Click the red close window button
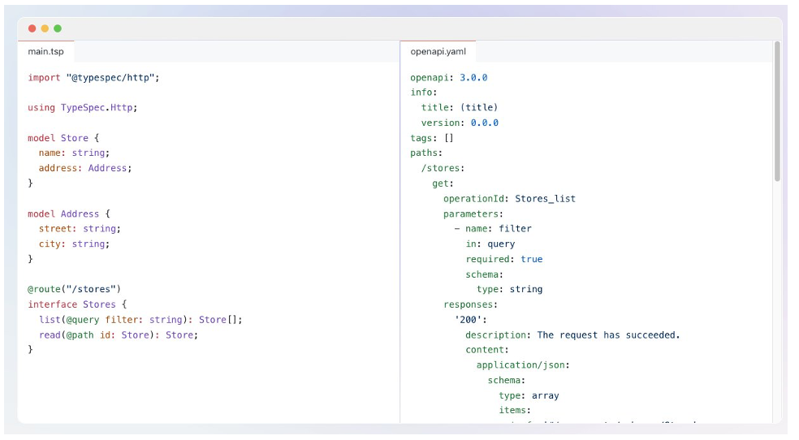 click(32, 28)
